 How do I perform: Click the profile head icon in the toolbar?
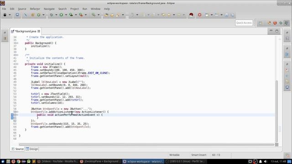click(5, 15)
